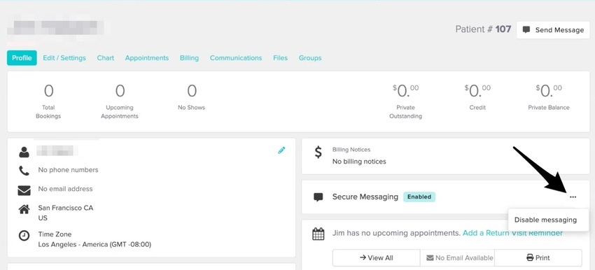Click the dollar sign Billing Notices icon
Screen dimensions: 595x270
tap(318, 152)
